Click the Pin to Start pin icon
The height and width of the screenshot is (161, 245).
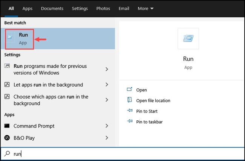[x=130, y=111]
